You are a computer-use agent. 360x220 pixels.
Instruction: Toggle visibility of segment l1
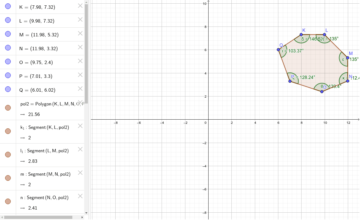click(x=8, y=155)
